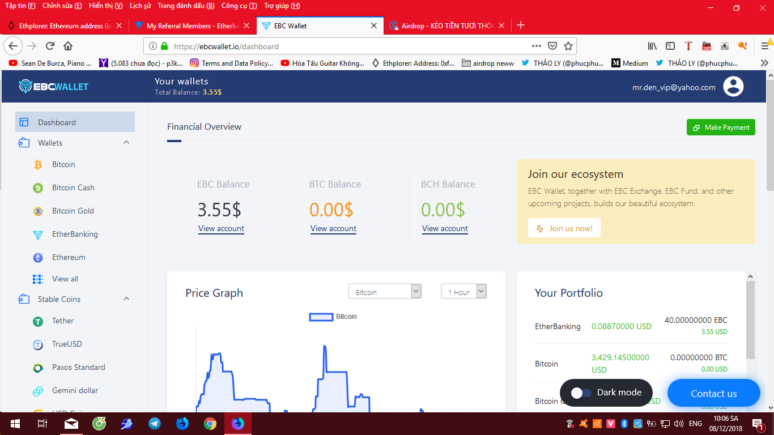Viewport: 774px width, 435px height.
Task: Click the EBC Wallet logo in the header
Action: click(53, 87)
